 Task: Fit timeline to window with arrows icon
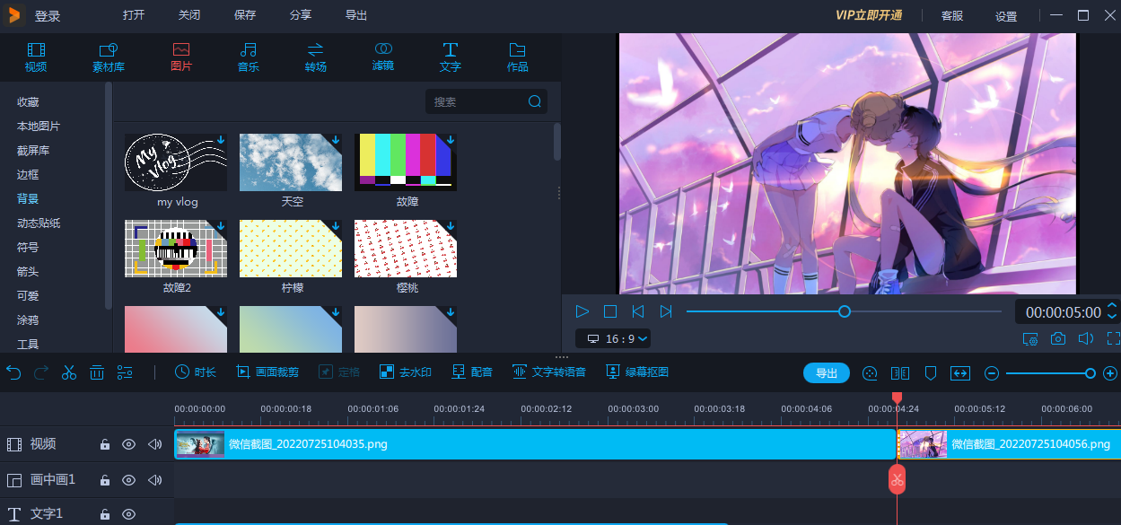click(x=960, y=373)
